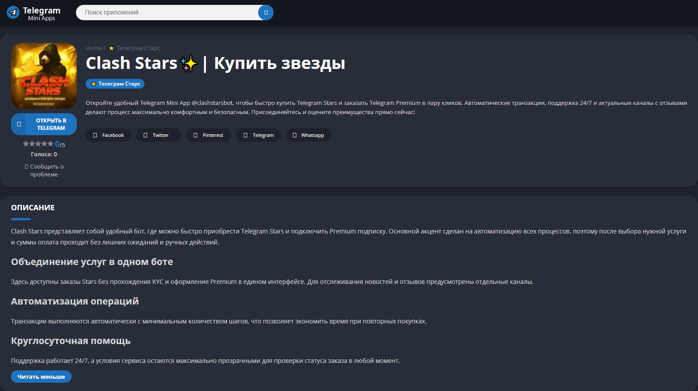Focus the app search input field

tap(167, 13)
